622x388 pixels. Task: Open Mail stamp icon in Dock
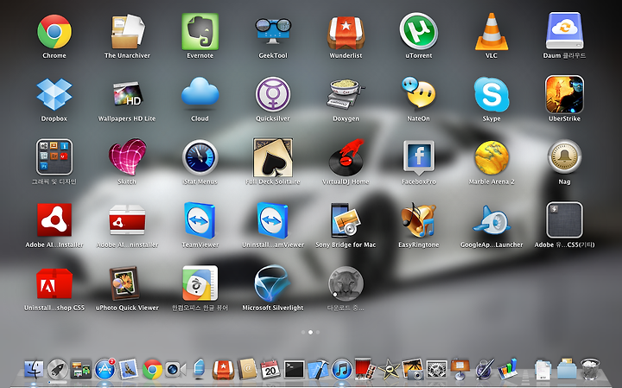point(129,369)
